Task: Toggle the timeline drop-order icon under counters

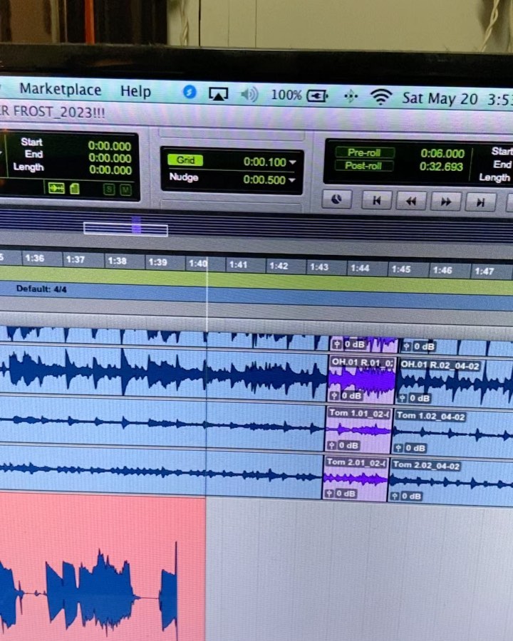Action: coord(56,188)
